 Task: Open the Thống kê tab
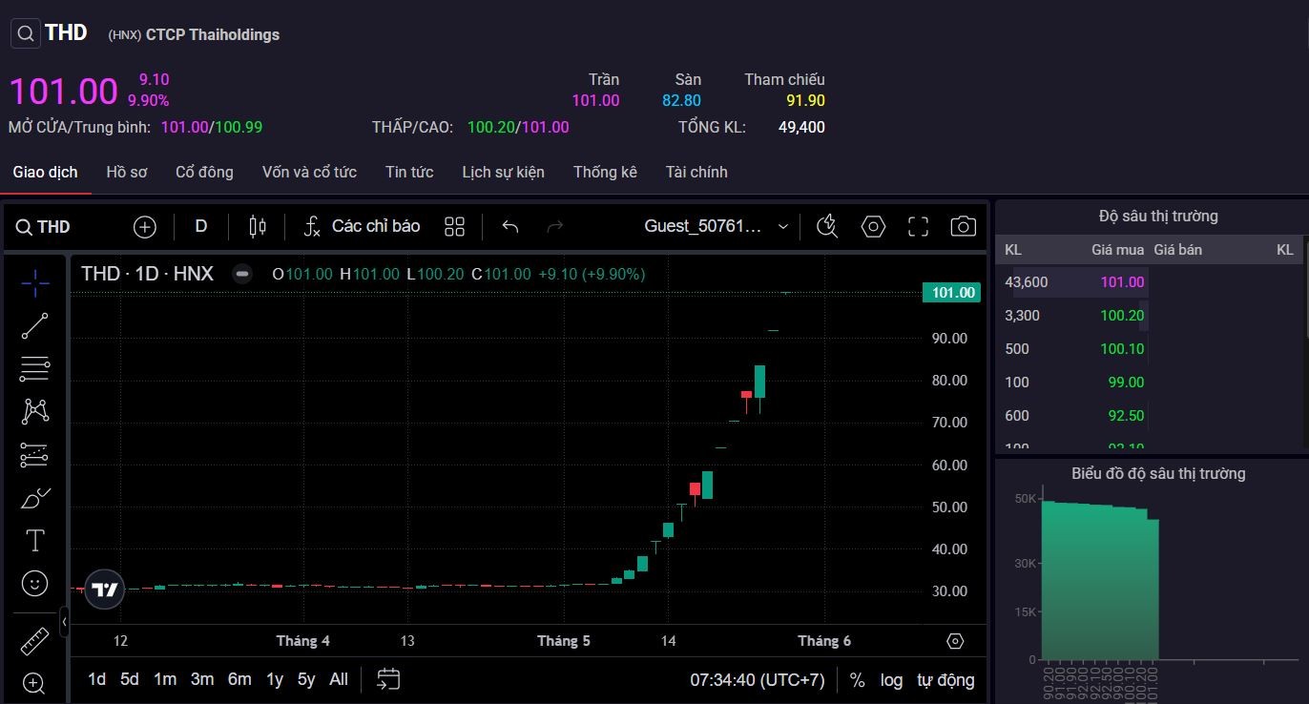(605, 173)
